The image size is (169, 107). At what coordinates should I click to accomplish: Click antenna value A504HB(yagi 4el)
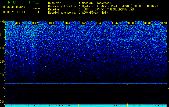click(x=95, y=13)
